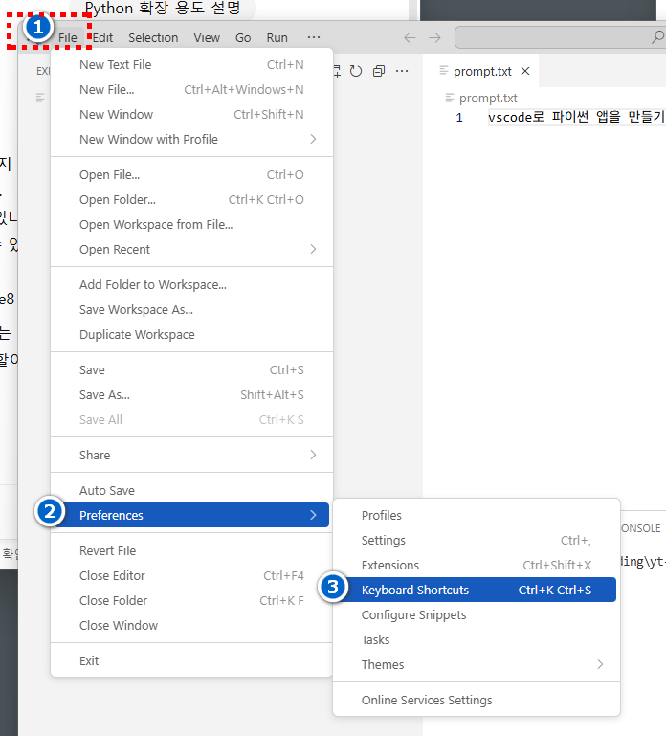The height and width of the screenshot is (736, 666).
Task: Switch to the prompt.txt tab
Action: 482,72
